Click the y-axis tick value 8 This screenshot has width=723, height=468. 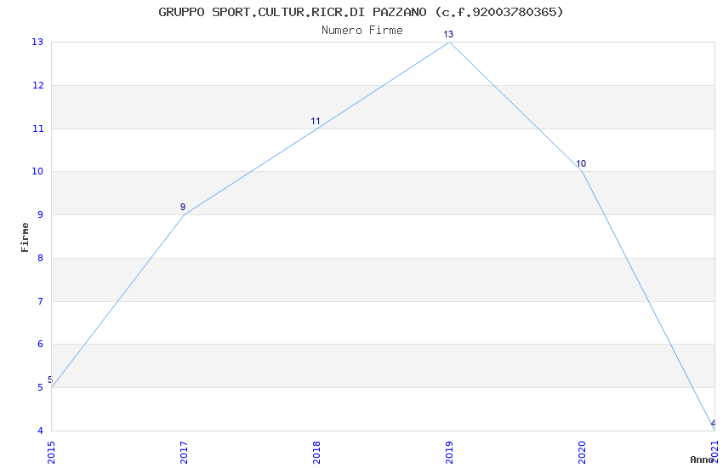click(41, 258)
